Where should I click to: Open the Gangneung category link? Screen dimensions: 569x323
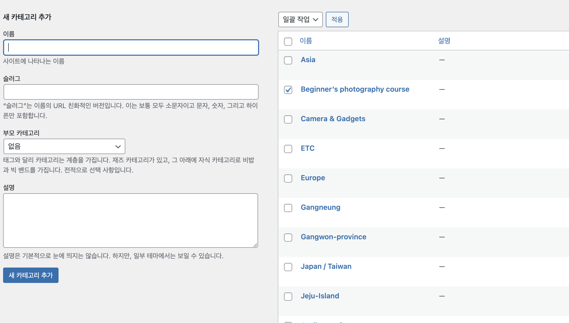click(x=320, y=207)
